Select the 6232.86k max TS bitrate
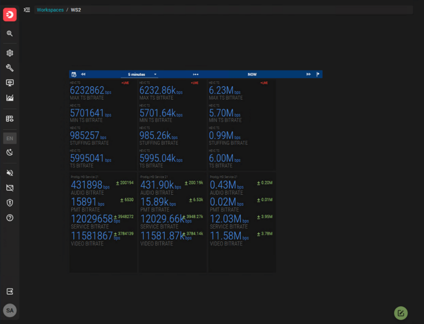 tap(161, 90)
